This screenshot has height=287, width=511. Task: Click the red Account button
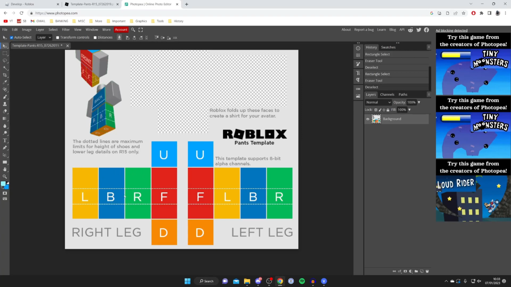pos(121,29)
